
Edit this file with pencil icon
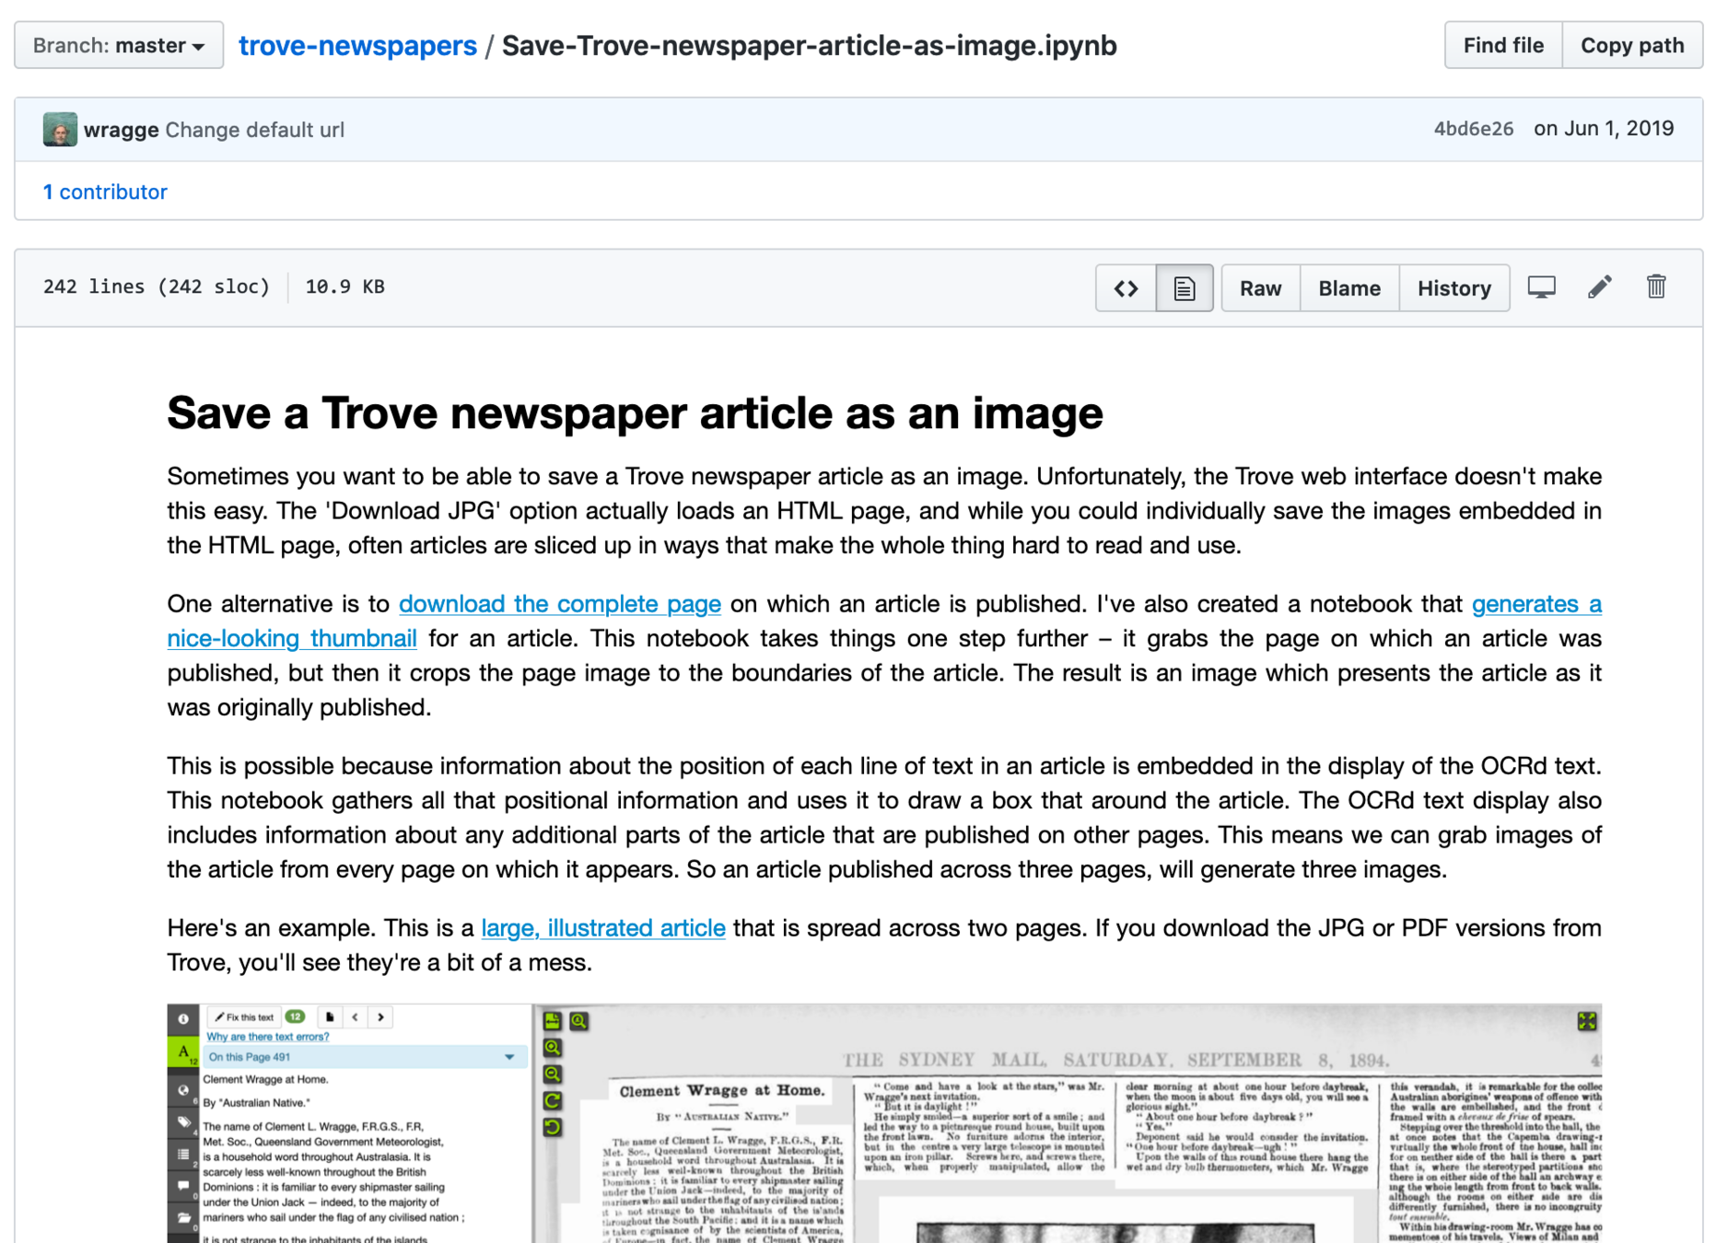click(x=1600, y=287)
